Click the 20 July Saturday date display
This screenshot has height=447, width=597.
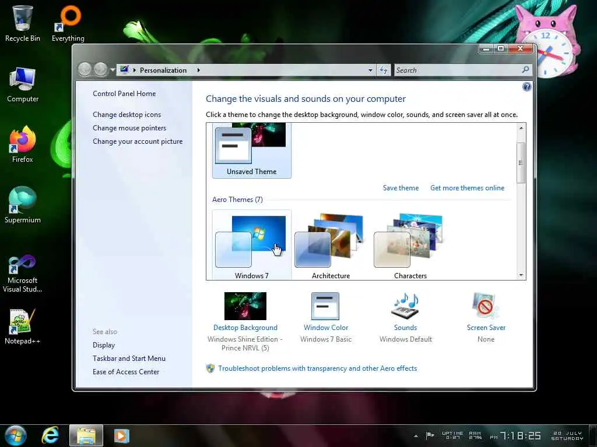567,435
